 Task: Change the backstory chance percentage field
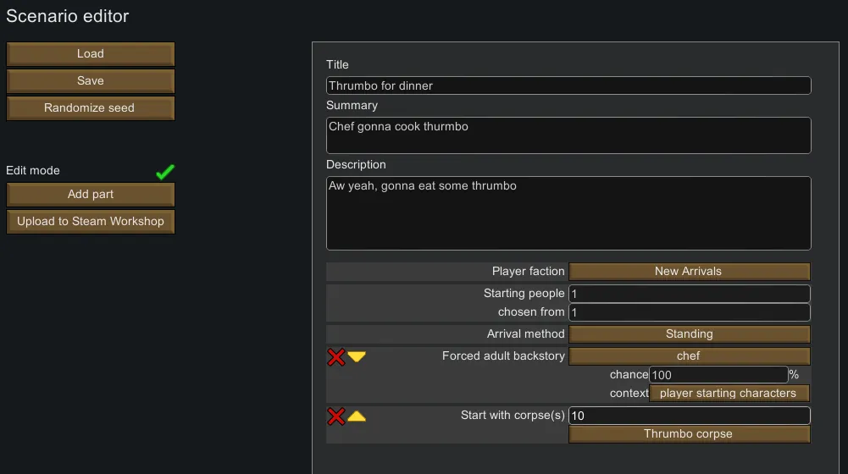718,375
